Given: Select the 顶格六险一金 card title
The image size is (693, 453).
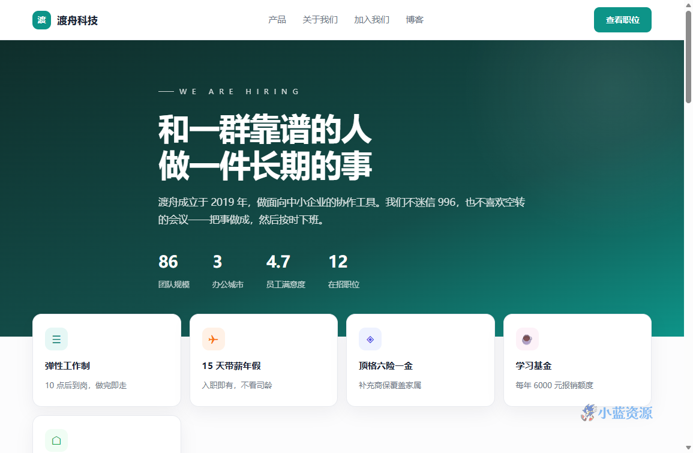Looking at the screenshot, I should click(385, 366).
